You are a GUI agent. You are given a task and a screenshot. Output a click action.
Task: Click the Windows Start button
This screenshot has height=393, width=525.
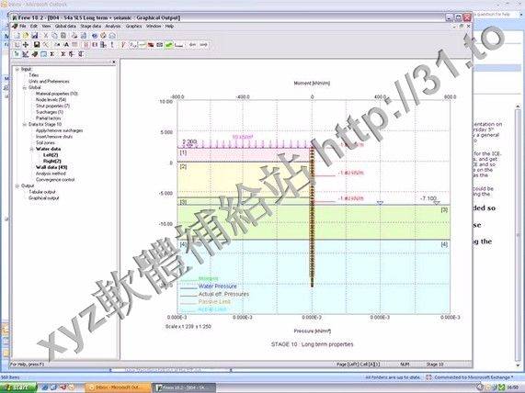click(x=17, y=388)
